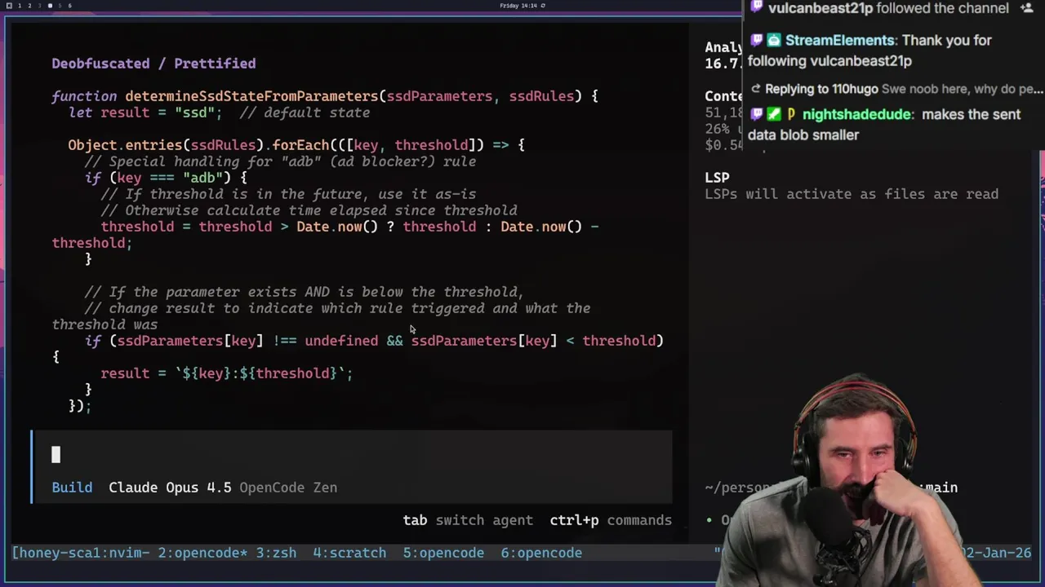Click the 'If threshold is in the future' comment
The height and width of the screenshot is (587, 1045).
(288, 194)
